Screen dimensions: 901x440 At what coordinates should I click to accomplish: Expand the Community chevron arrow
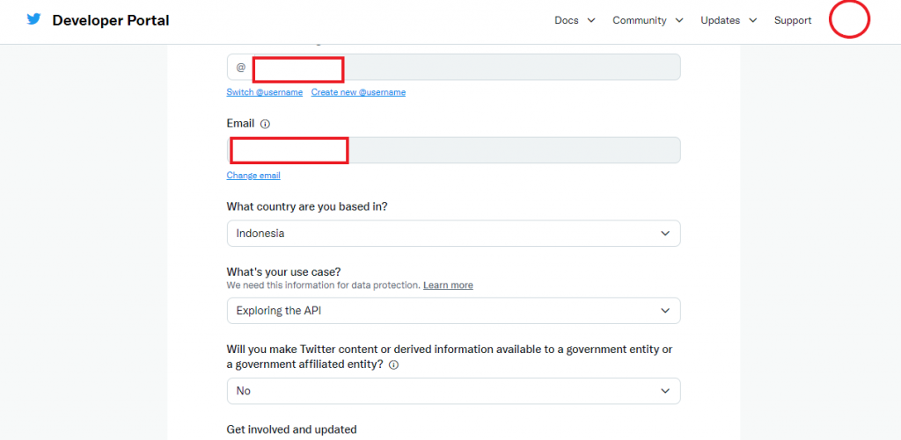point(679,21)
